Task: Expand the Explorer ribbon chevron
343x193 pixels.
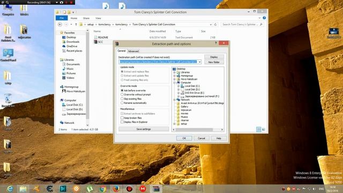Action: [259, 18]
